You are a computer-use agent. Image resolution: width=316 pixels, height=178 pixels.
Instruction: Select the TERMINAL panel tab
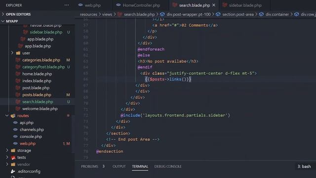tap(140, 166)
